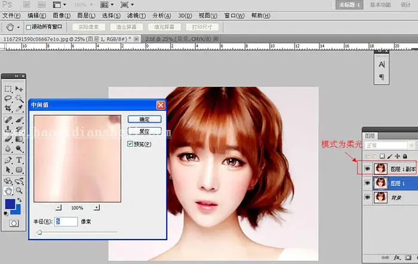Select the Move tool
418x264 pixels.
[x=19, y=89]
